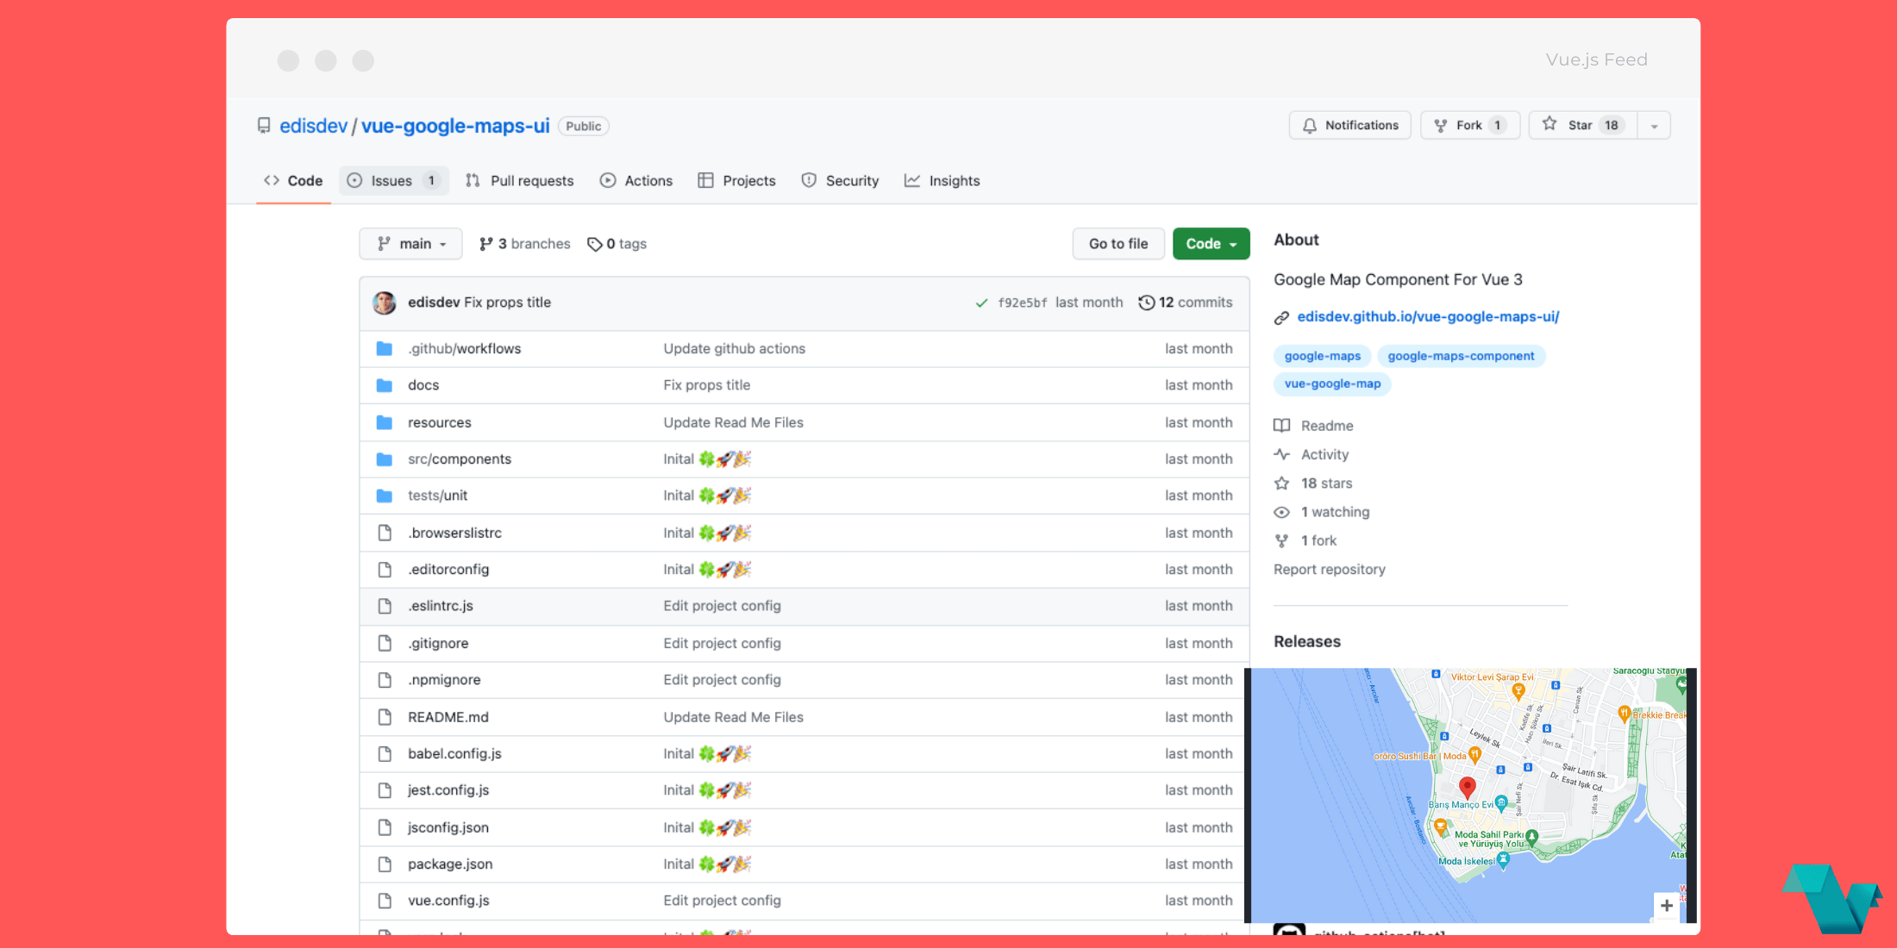Screen dimensions: 1897x948
Task: Click the Go to file button
Action: coord(1118,243)
